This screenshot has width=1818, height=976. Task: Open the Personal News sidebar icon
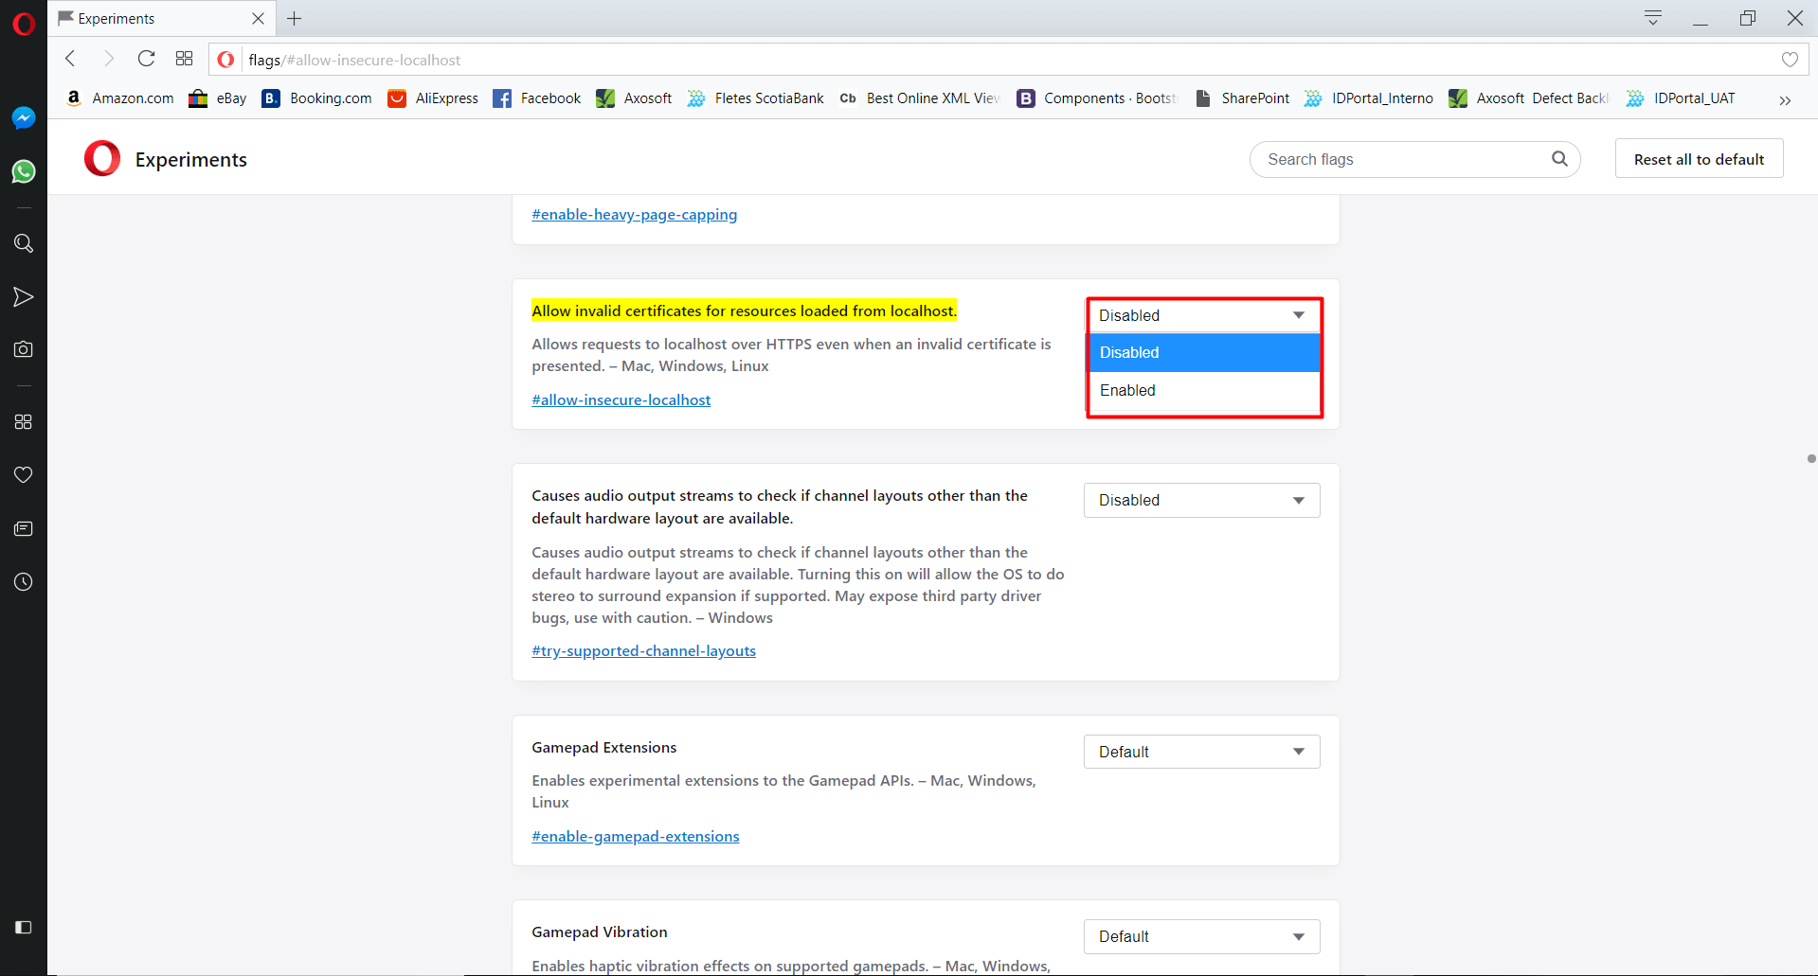coord(24,528)
